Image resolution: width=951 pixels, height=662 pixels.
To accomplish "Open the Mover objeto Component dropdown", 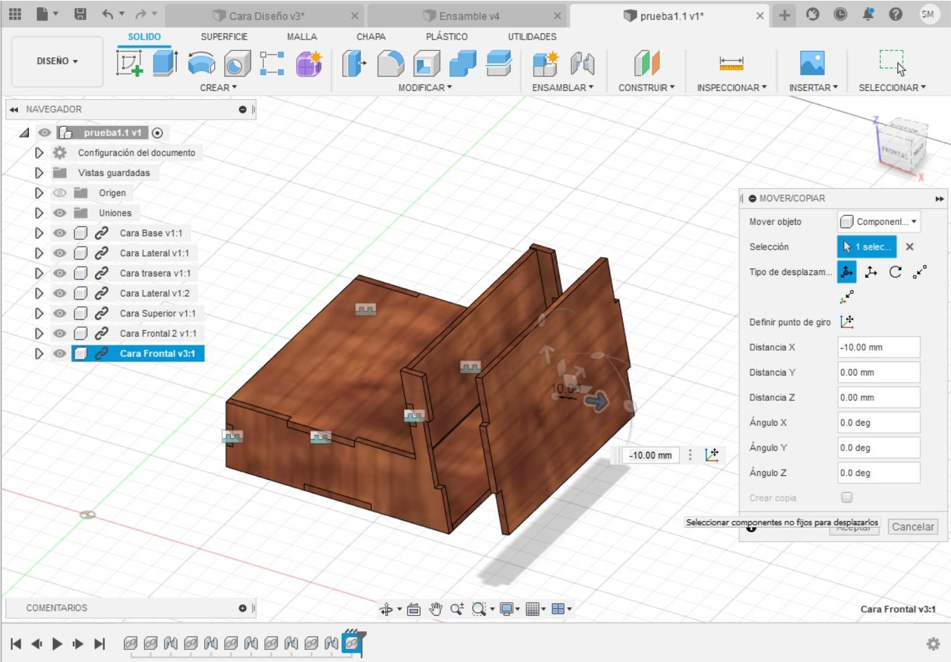I will coord(879,222).
